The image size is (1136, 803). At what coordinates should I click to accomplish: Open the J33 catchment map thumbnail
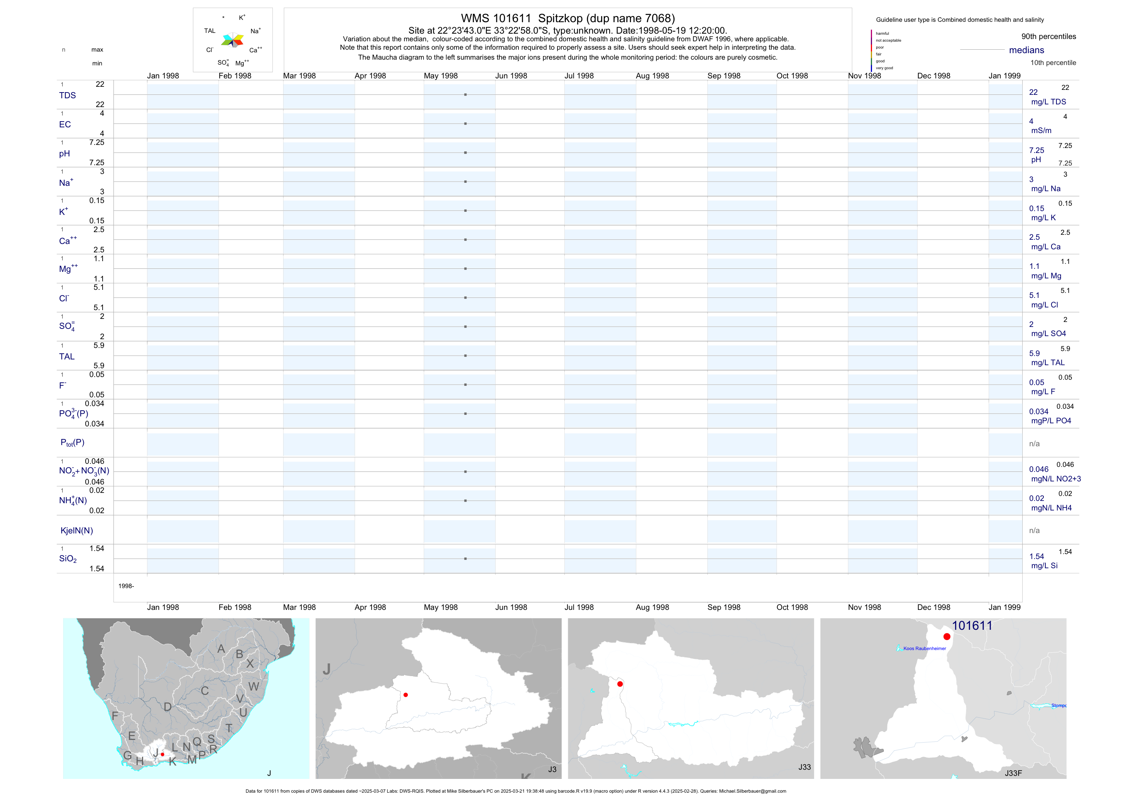click(x=691, y=698)
